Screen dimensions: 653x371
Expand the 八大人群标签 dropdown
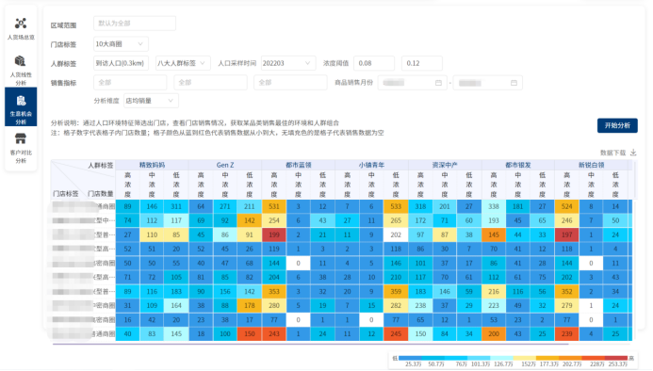(183, 63)
